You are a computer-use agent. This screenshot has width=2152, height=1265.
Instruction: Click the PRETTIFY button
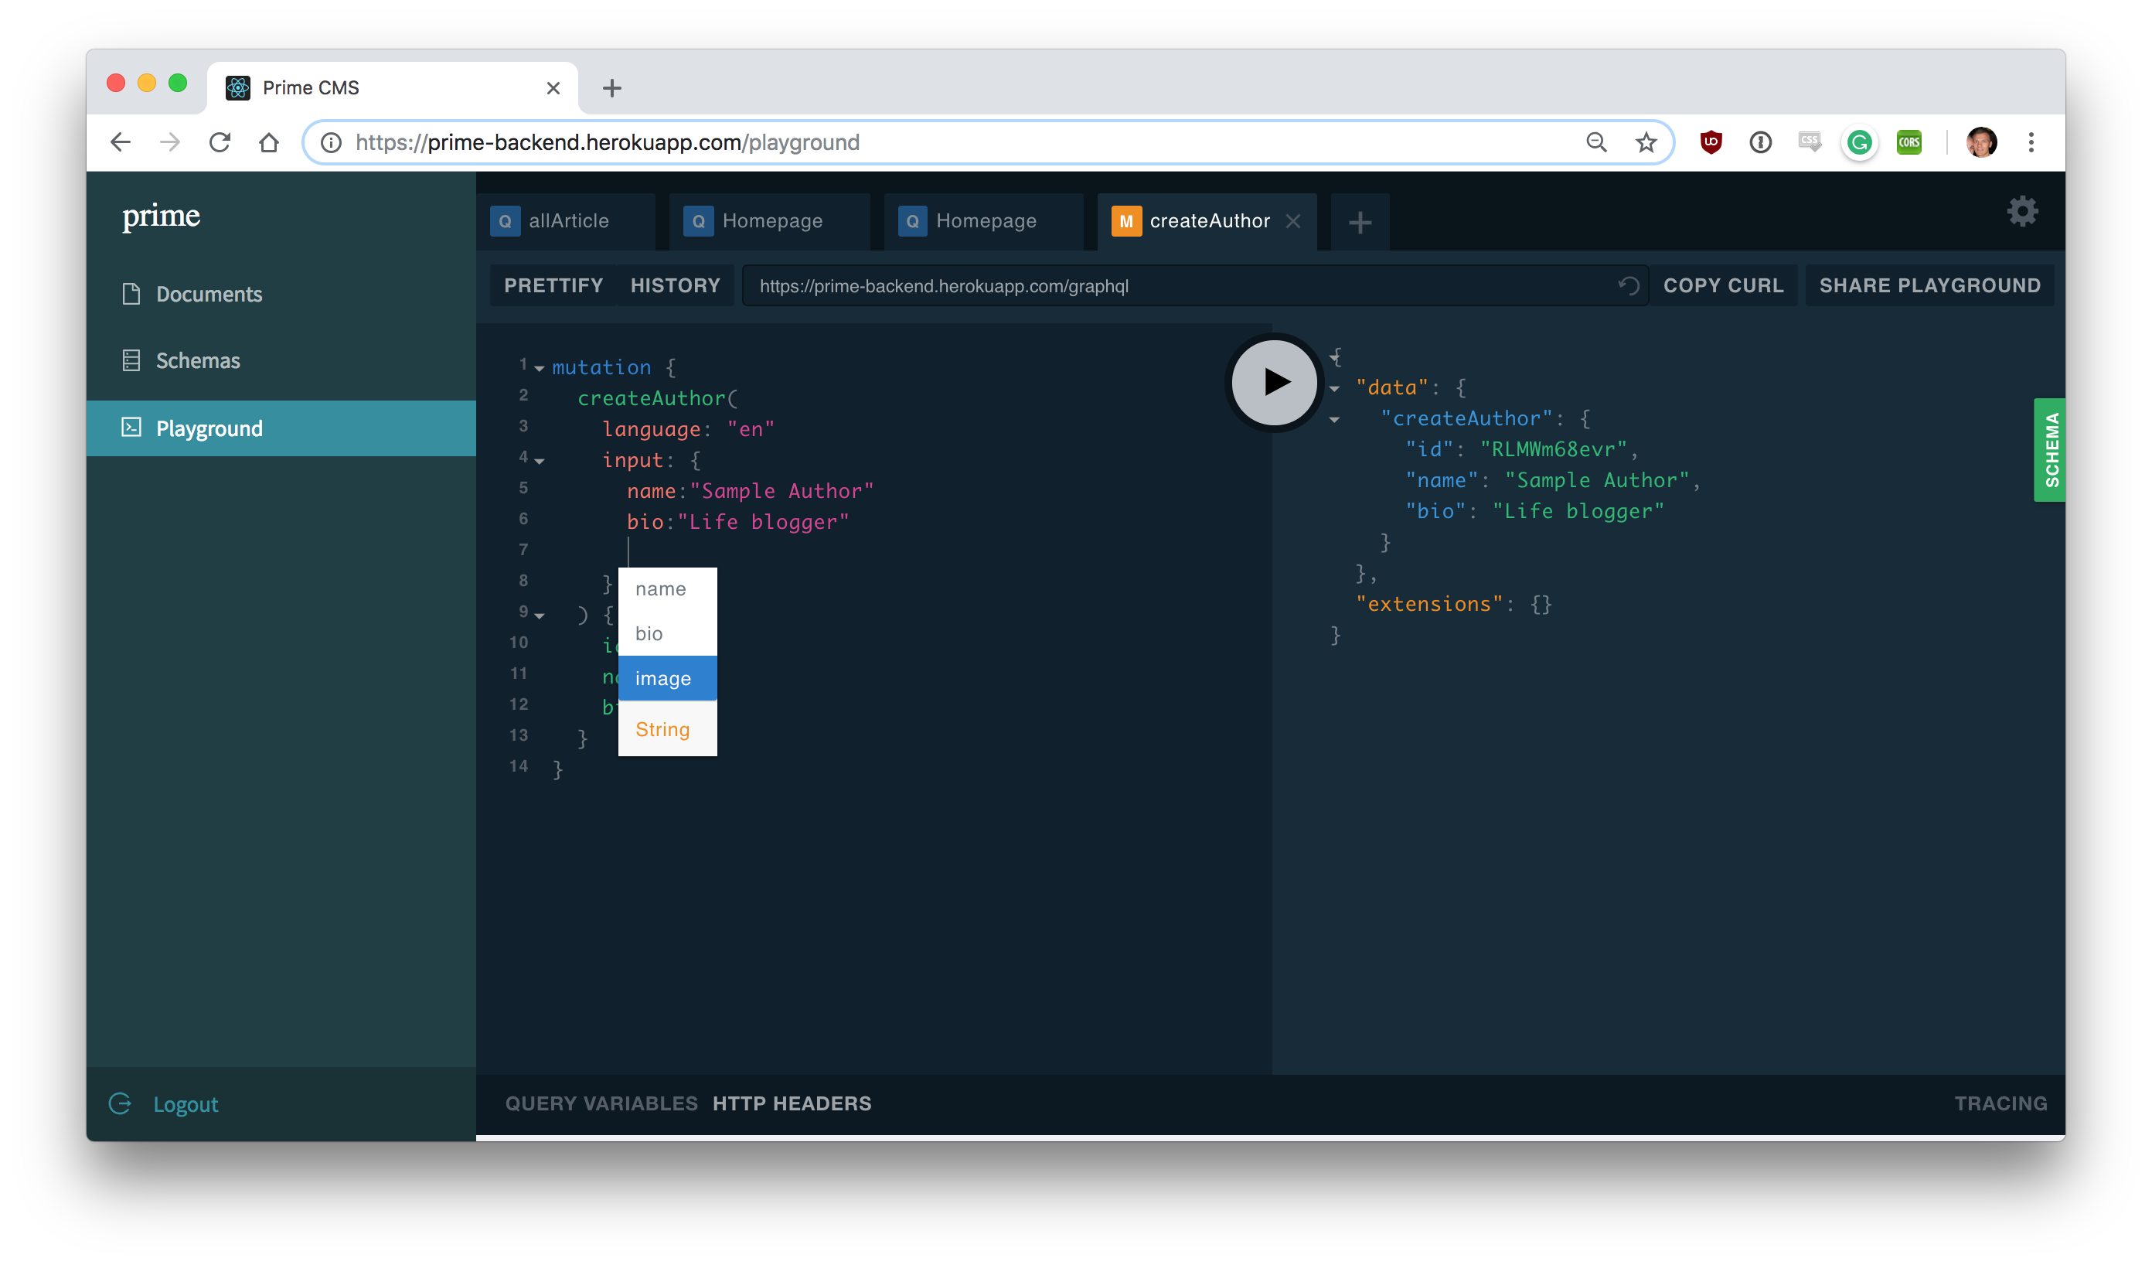click(553, 285)
